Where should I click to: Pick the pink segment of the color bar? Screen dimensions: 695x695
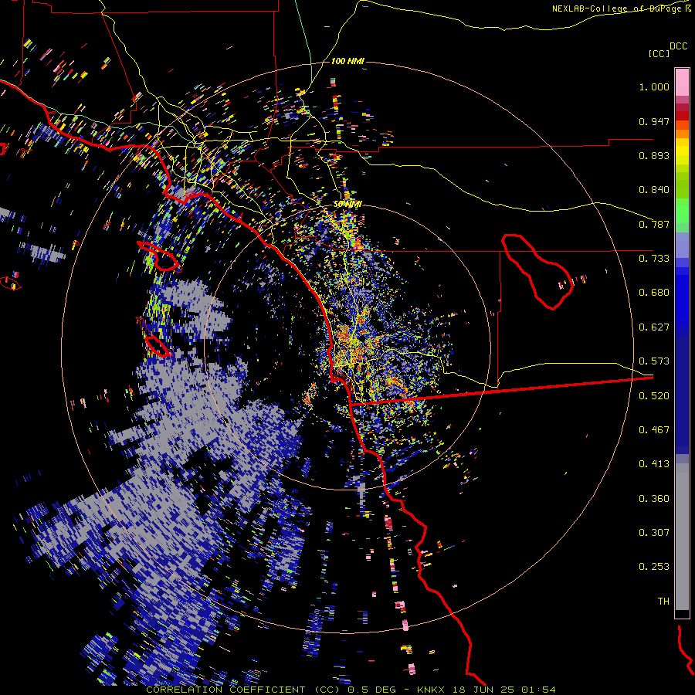[x=682, y=83]
